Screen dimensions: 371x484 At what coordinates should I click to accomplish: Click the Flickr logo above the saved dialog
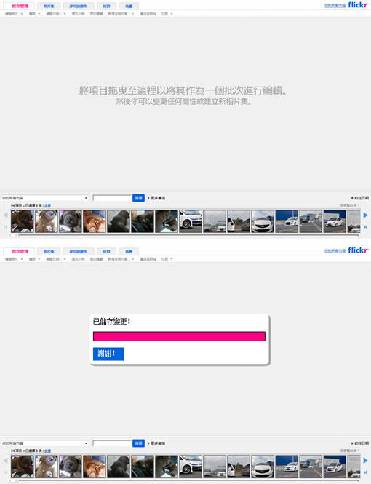pyautogui.click(x=358, y=250)
